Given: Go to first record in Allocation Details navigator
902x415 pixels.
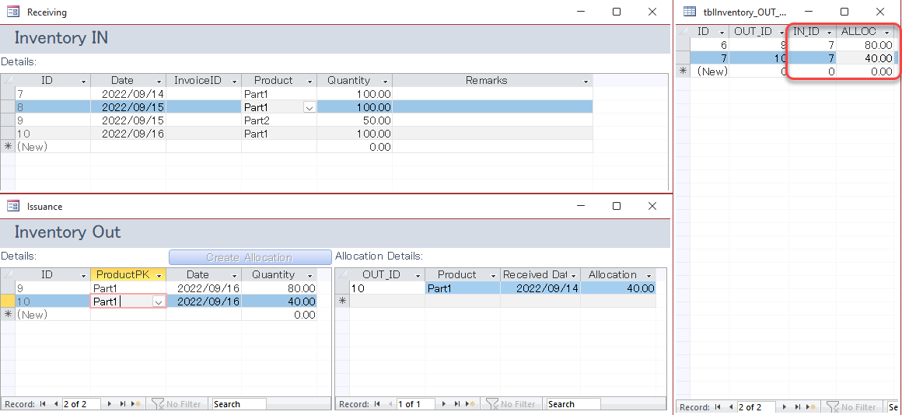Looking at the screenshot, I should pyautogui.click(x=377, y=404).
